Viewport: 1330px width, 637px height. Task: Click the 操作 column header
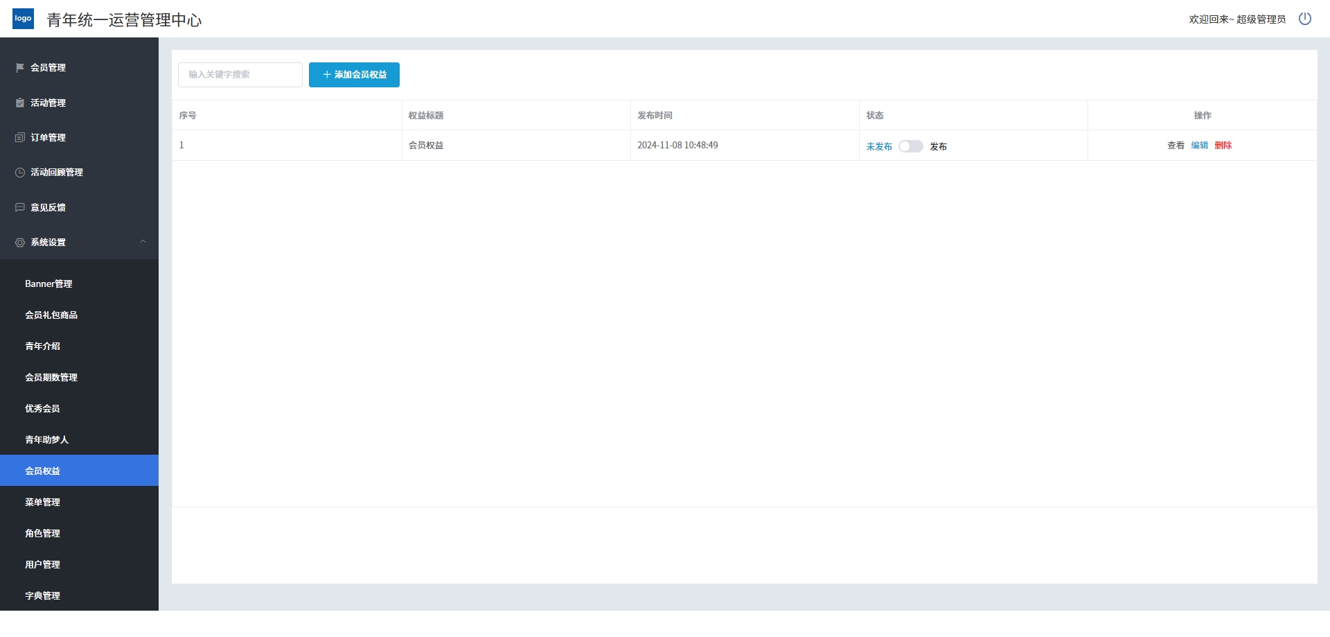tap(1203, 116)
